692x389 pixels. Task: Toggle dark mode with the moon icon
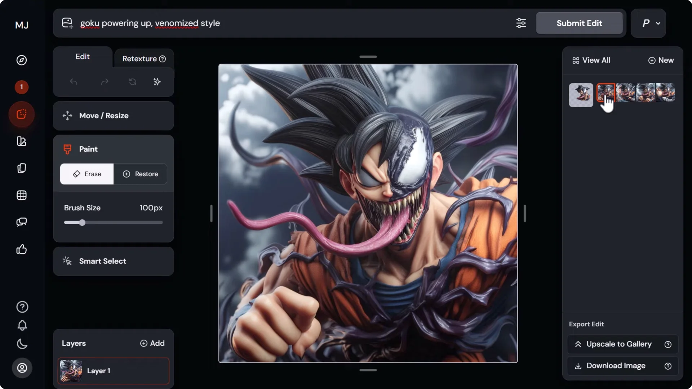(x=22, y=344)
